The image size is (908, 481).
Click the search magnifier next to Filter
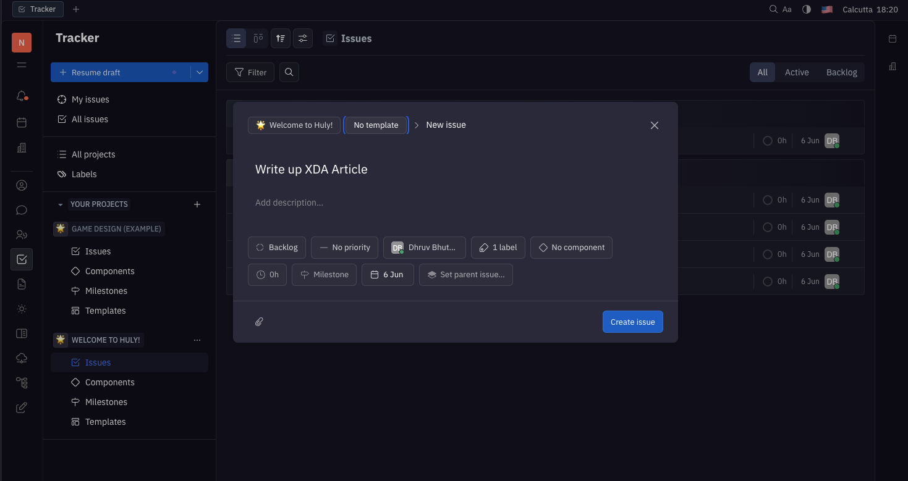click(289, 72)
